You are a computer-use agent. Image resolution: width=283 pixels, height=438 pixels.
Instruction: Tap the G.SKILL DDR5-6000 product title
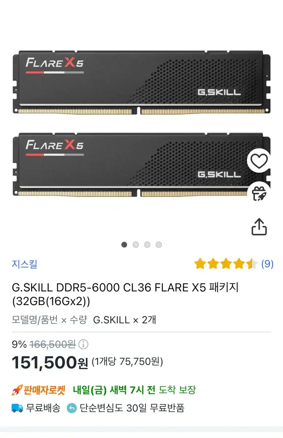(125, 295)
